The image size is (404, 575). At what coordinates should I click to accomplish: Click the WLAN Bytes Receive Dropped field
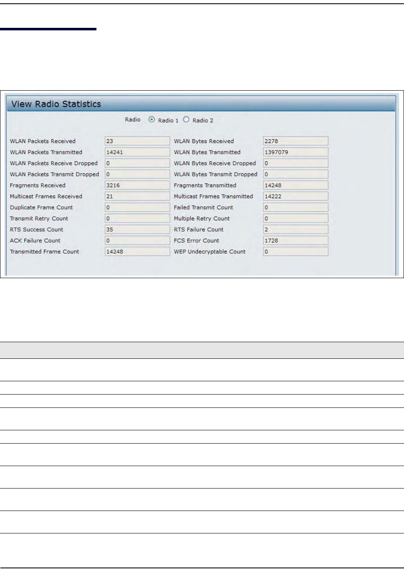point(296,163)
